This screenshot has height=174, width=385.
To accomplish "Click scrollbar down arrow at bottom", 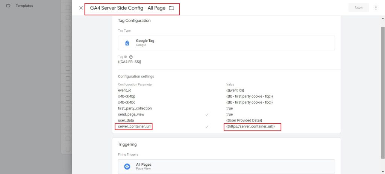I will tap(382, 172).
